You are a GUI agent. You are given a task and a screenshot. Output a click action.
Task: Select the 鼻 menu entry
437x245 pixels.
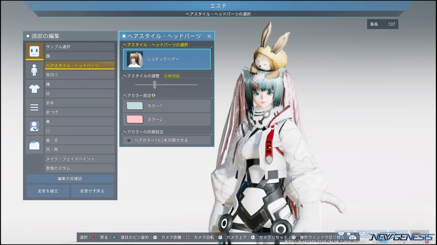(x=79, y=122)
